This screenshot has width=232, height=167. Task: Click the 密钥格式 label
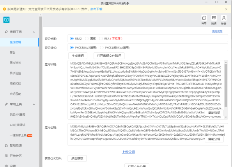click(x=51, y=48)
